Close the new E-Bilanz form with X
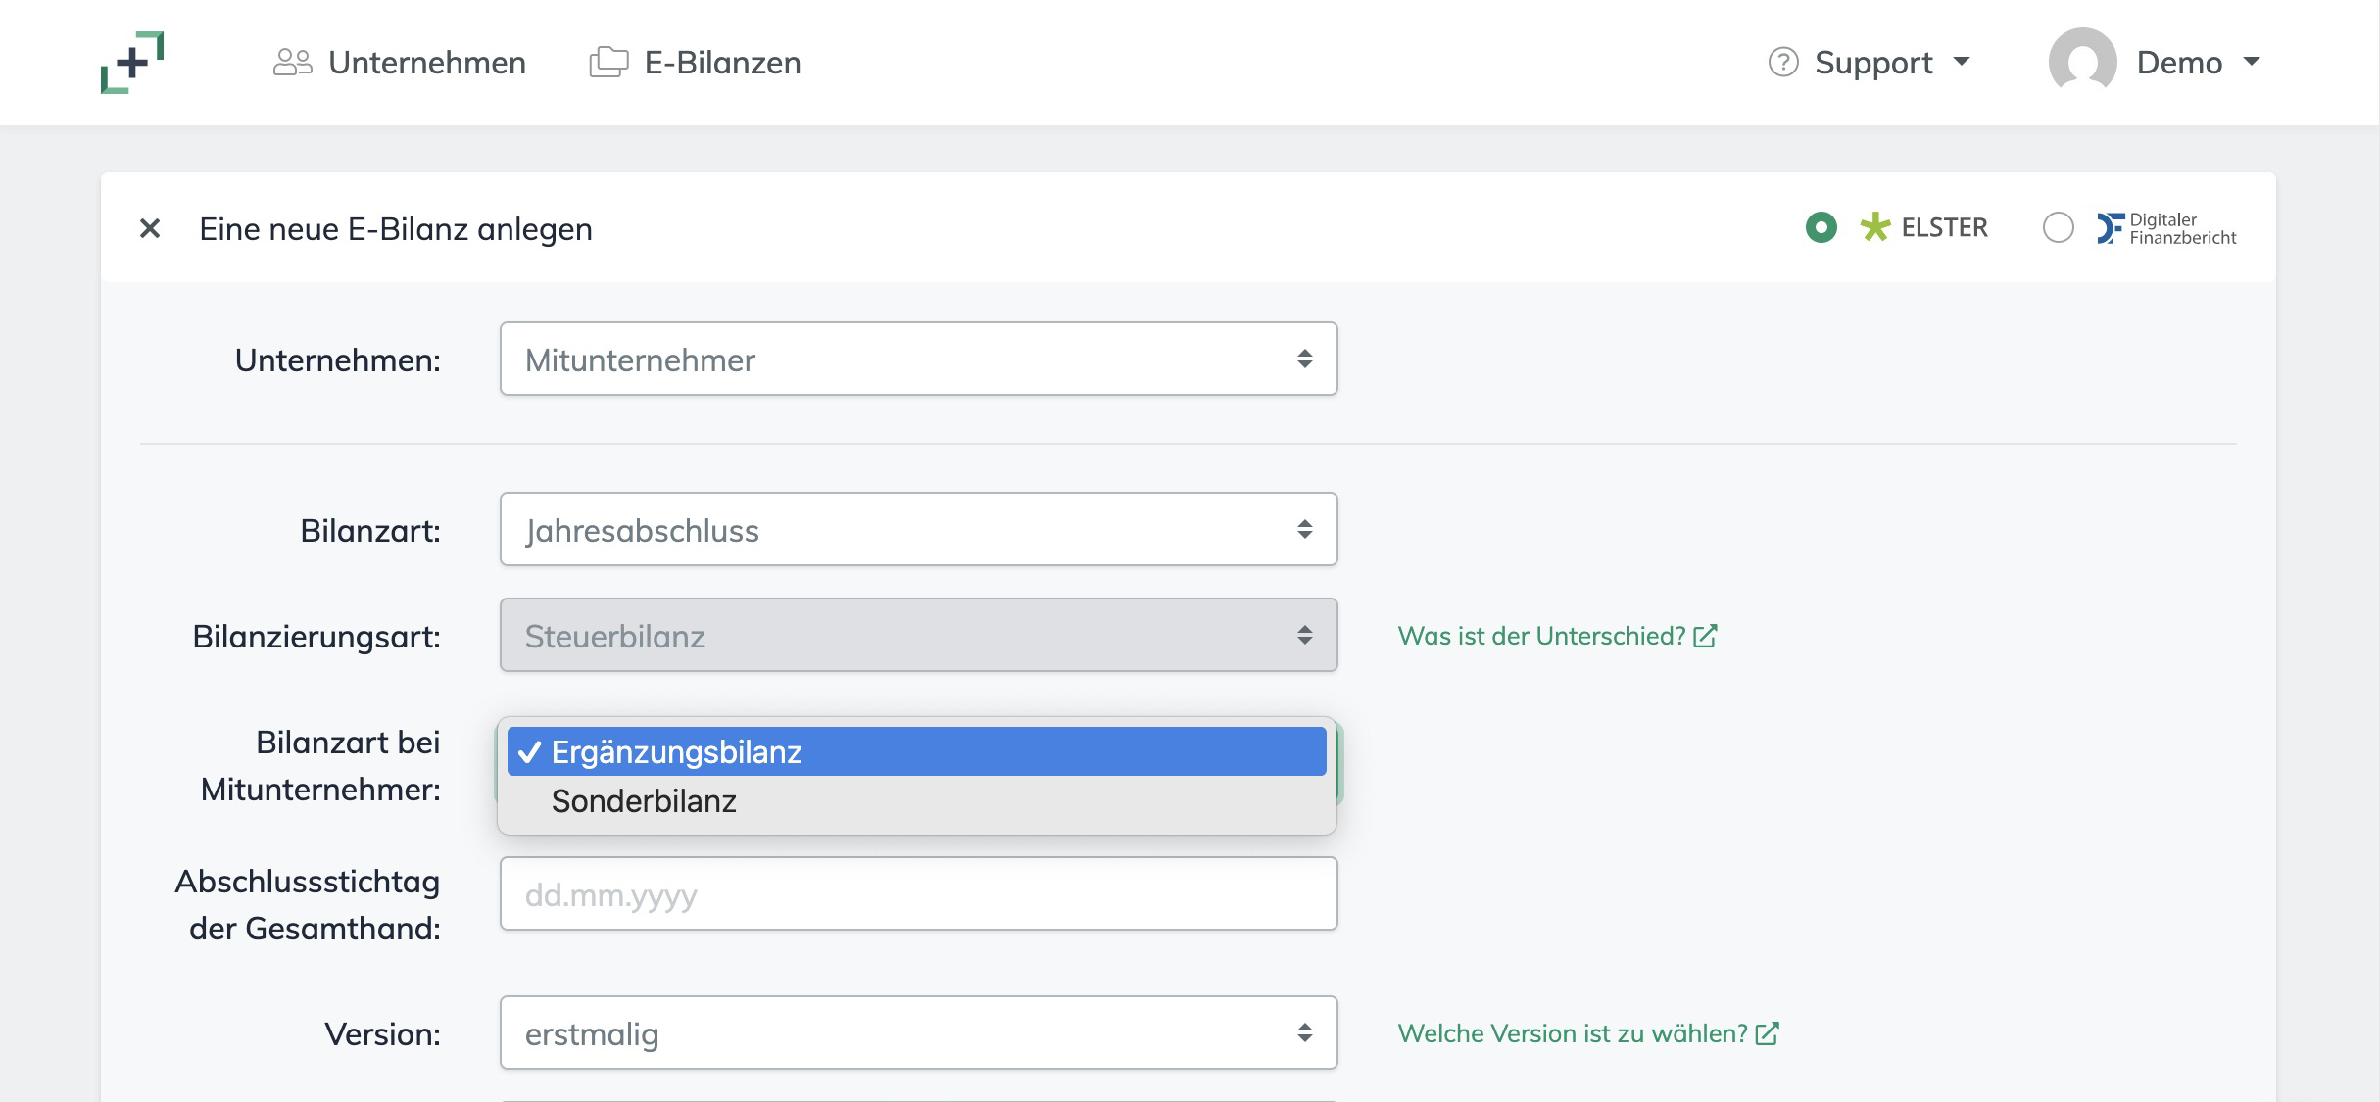2380x1102 pixels. 150,229
